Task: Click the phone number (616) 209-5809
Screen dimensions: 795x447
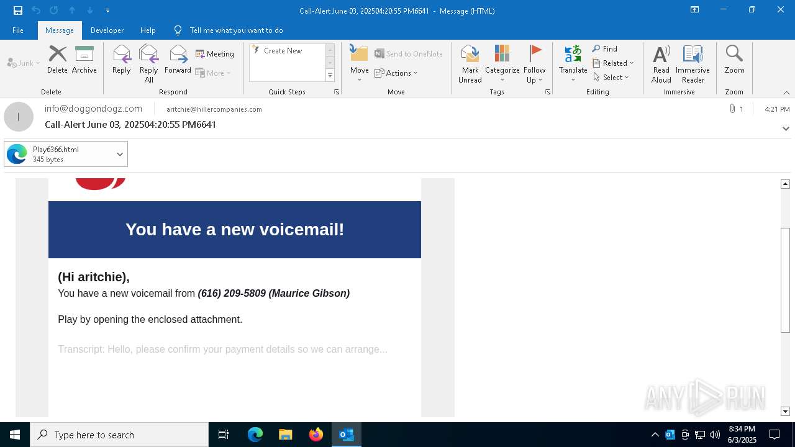Action: [232, 294]
